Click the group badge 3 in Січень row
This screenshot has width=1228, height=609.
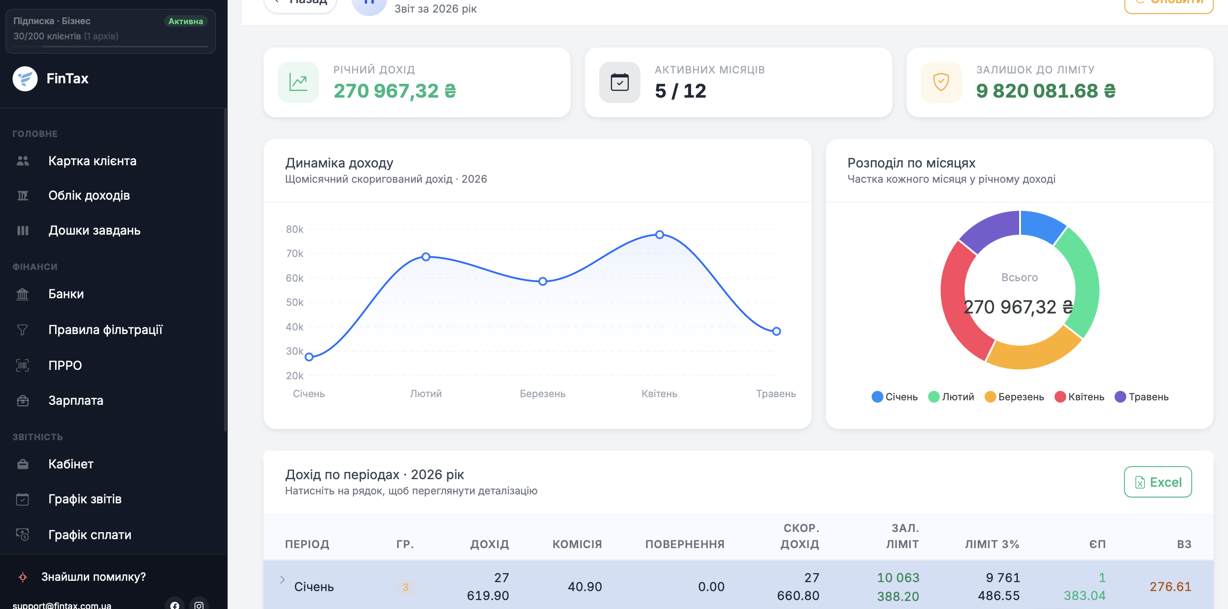[405, 587]
